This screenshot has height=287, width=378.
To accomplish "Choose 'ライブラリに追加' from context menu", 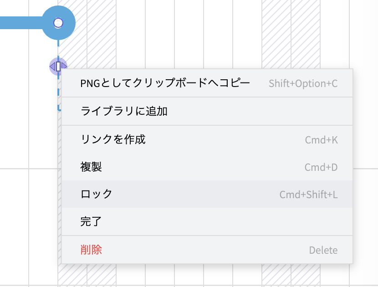I will coord(124,111).
